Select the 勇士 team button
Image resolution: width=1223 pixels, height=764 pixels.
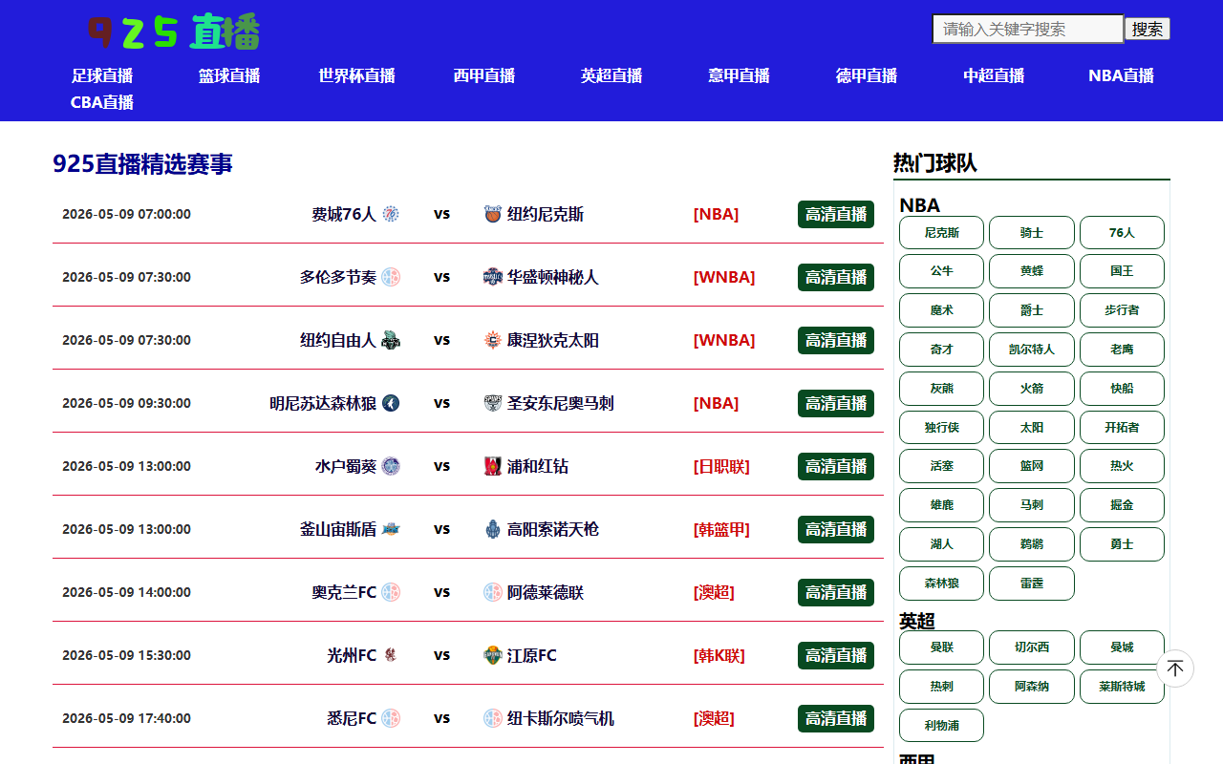[1122, 544]
